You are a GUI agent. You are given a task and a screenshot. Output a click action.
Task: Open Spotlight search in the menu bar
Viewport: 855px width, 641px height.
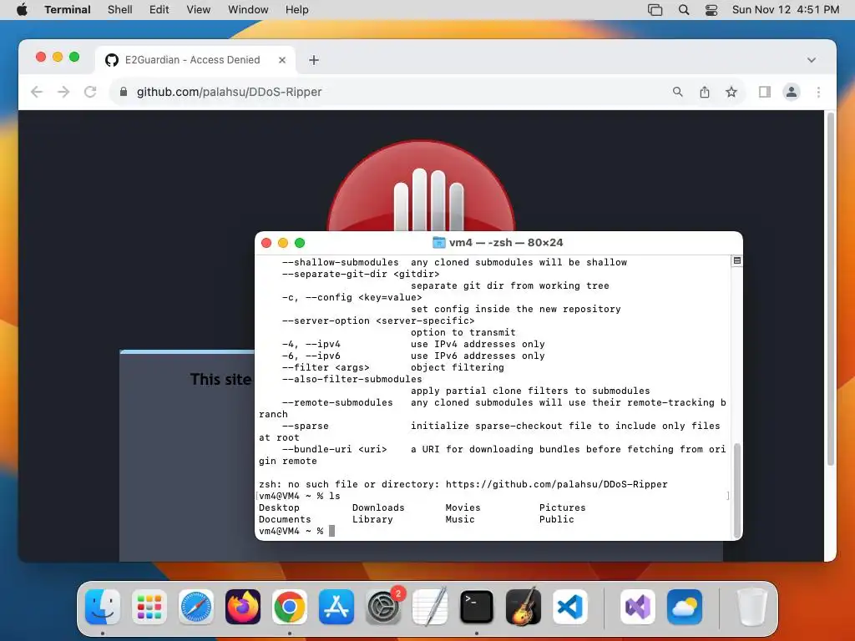(683, 9)
